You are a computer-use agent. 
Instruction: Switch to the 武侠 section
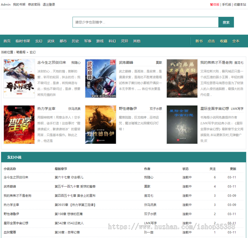51,41
